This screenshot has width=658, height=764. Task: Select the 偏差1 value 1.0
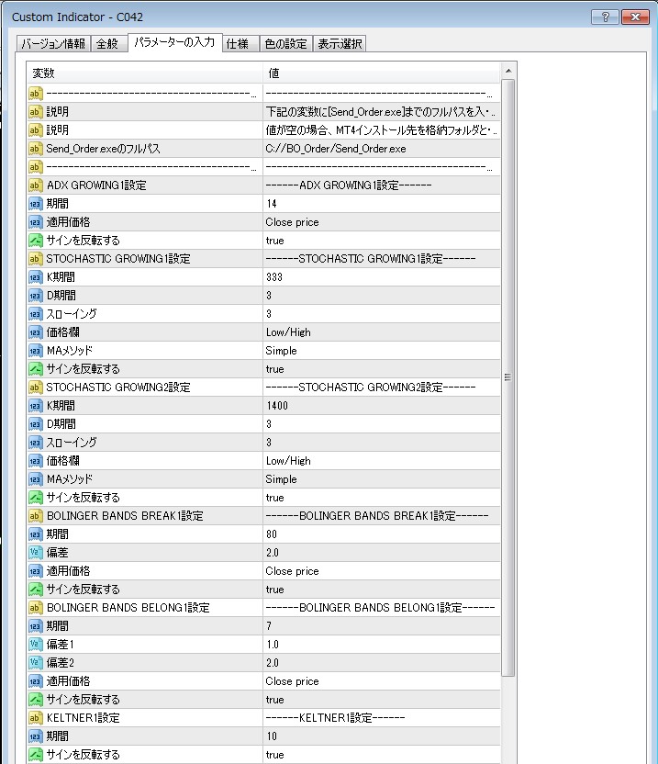point(382,644)
